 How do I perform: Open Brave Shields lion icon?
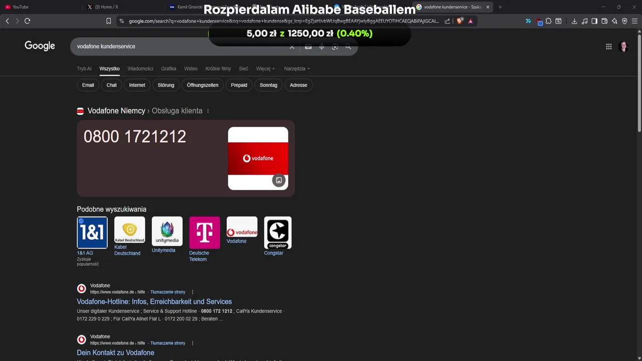[459, 21]
